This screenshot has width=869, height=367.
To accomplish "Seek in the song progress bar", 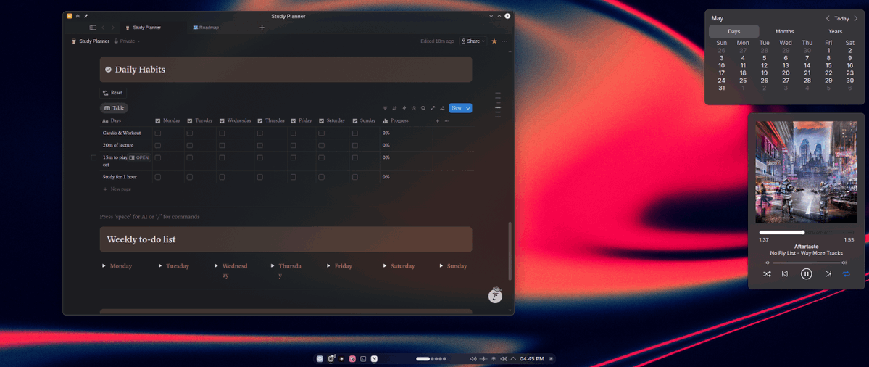I will tap(807, 232).
